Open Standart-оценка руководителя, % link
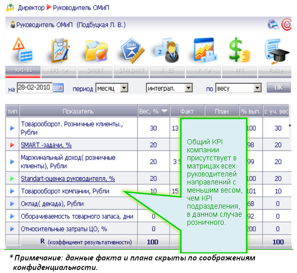This screenshot has height=273, width=297. pos(68,178)
